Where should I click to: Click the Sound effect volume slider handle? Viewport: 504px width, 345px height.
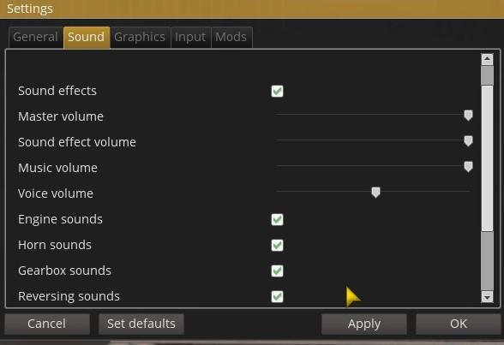point(468,141)
